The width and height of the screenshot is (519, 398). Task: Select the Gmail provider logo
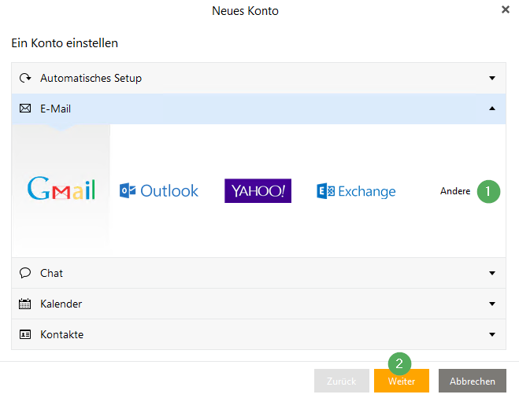61,189
